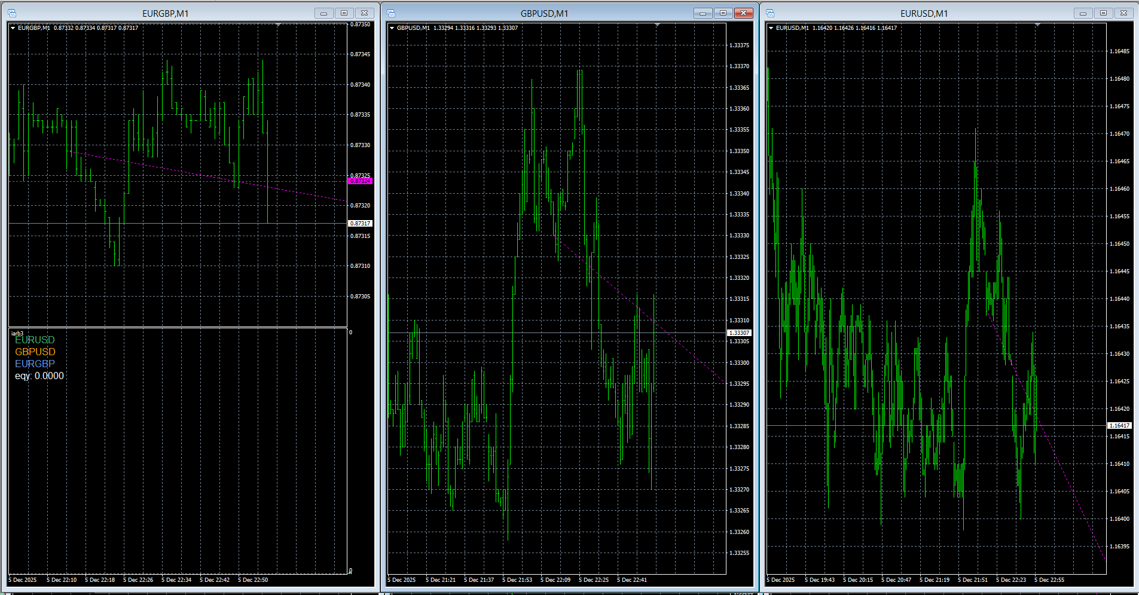
Task: Close the EURUSD,M1 chart window
Action: (1123, 13)
